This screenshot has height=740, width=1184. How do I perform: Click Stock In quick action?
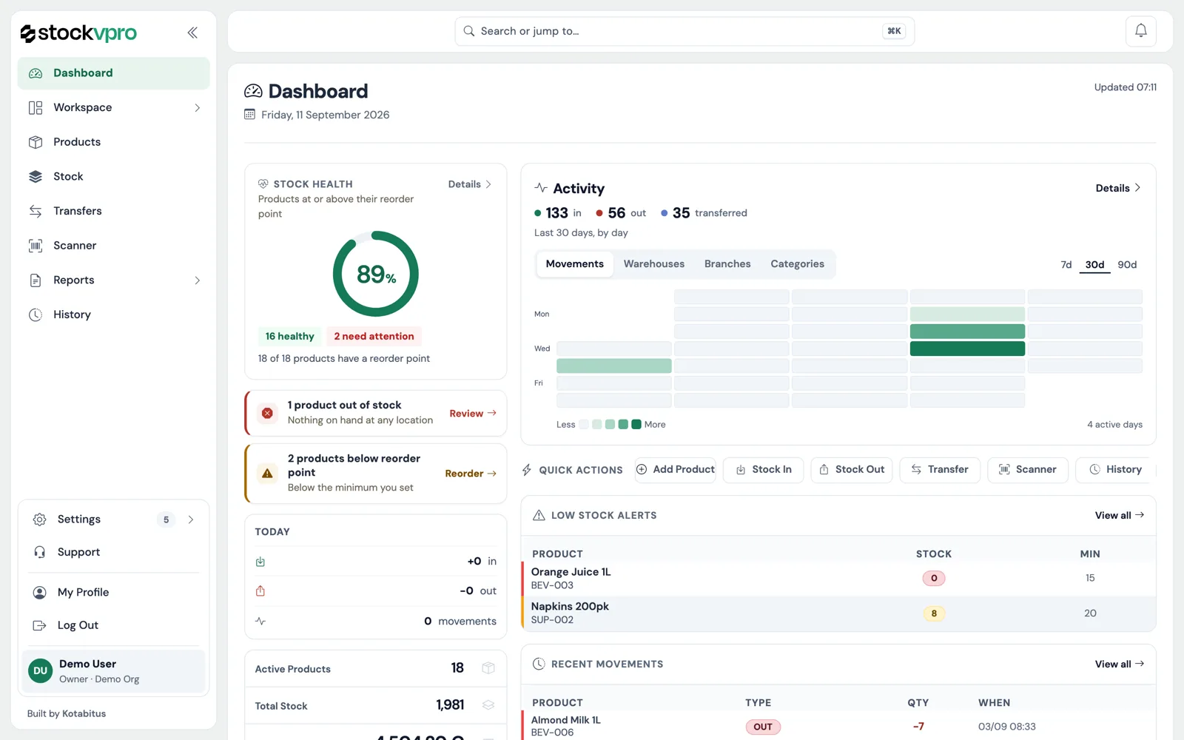point(764,470)
